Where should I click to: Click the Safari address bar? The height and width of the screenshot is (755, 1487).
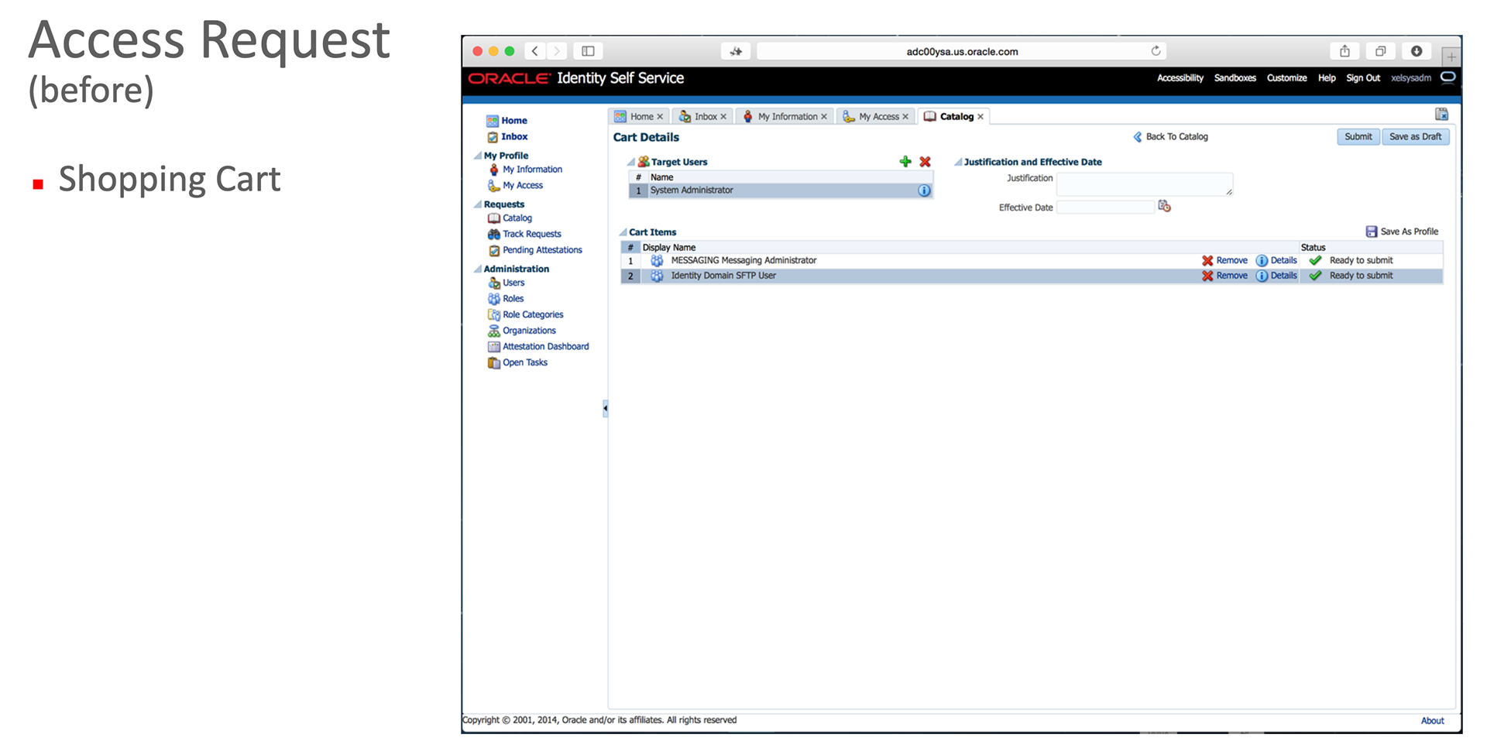coord(962,51)
